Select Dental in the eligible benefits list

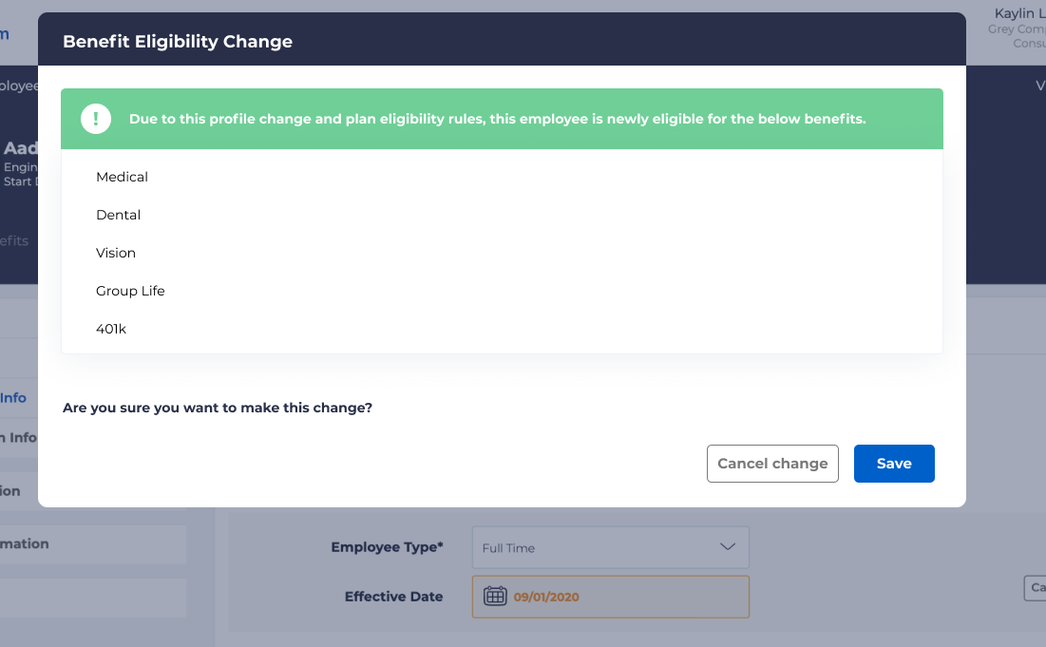(x=119, y=215)
